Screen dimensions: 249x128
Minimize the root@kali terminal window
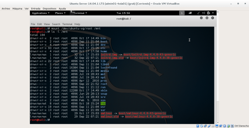coord(201,18)
